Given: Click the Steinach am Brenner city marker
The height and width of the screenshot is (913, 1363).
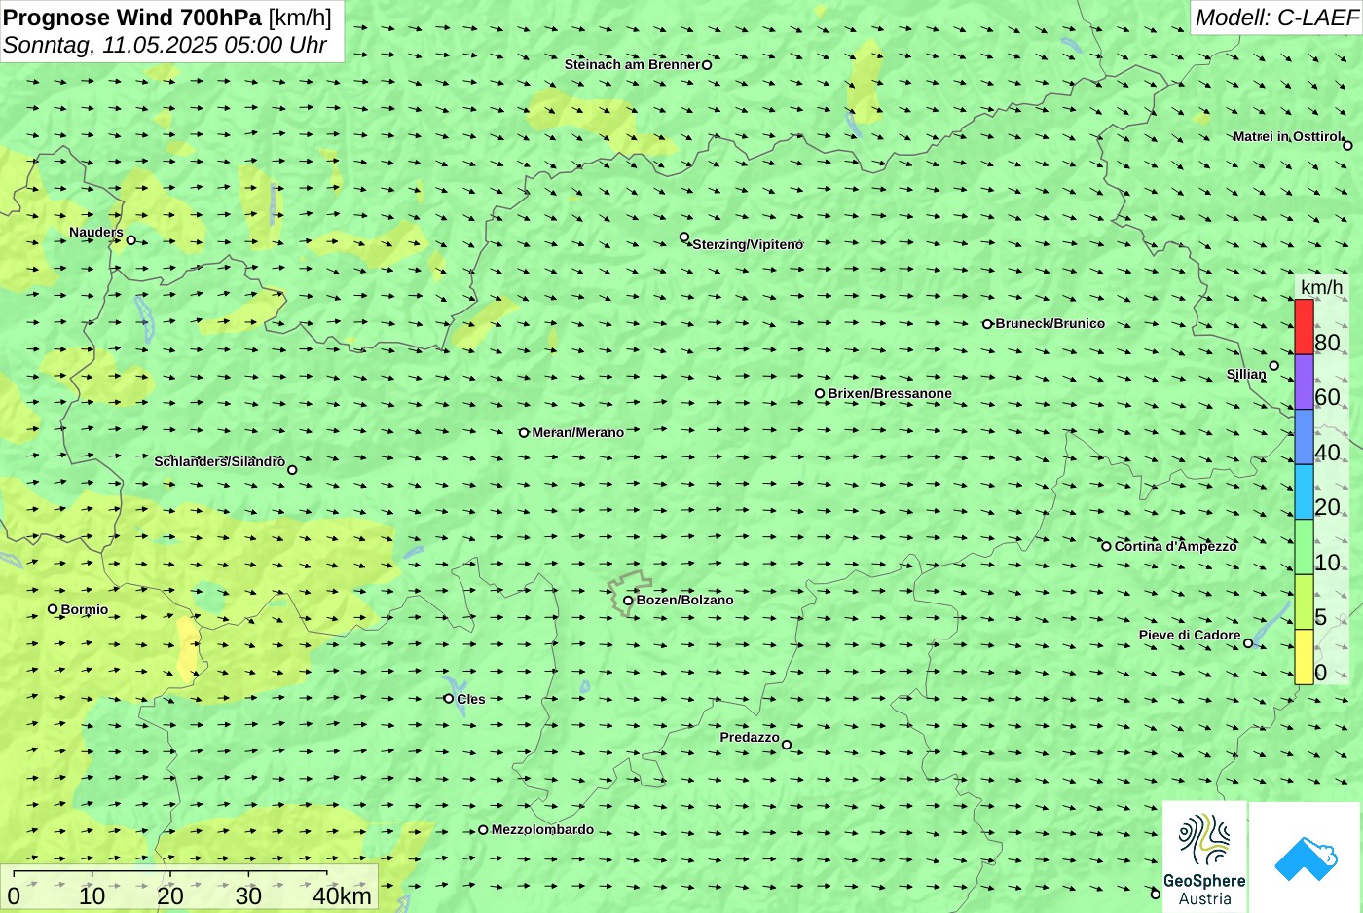Looking at the screenshot, I should (707, 65).
